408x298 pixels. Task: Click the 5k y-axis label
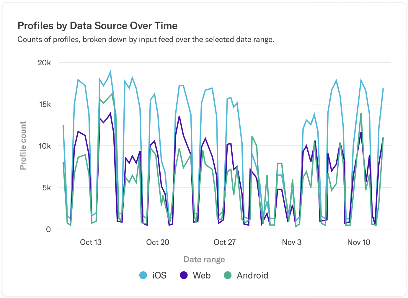tap(46, 188)
